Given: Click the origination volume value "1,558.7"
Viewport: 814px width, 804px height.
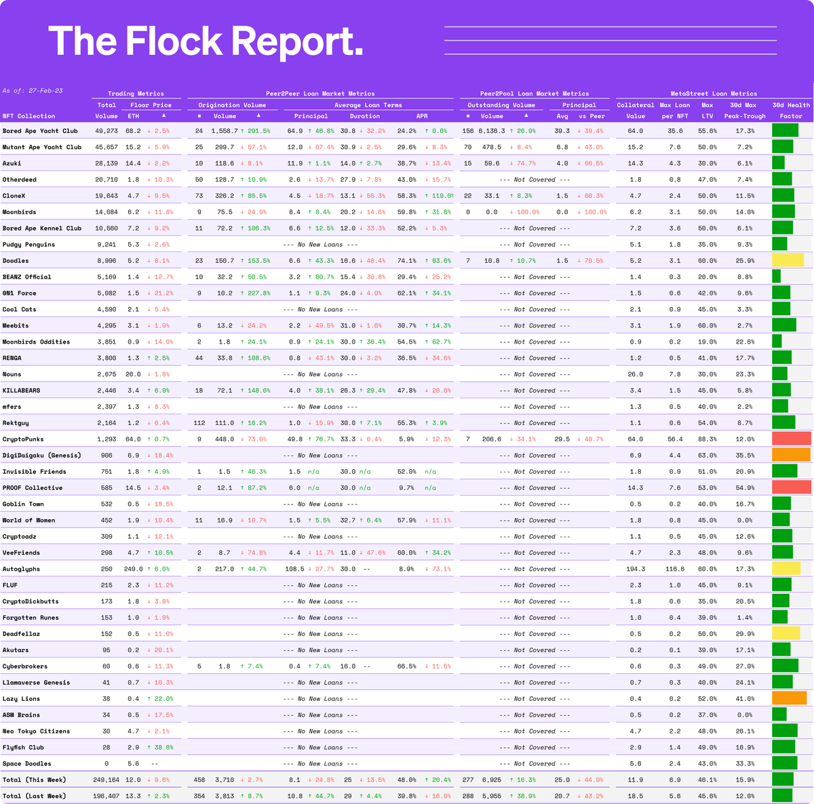Looking at the screenshot, I should tap(223, 131).
